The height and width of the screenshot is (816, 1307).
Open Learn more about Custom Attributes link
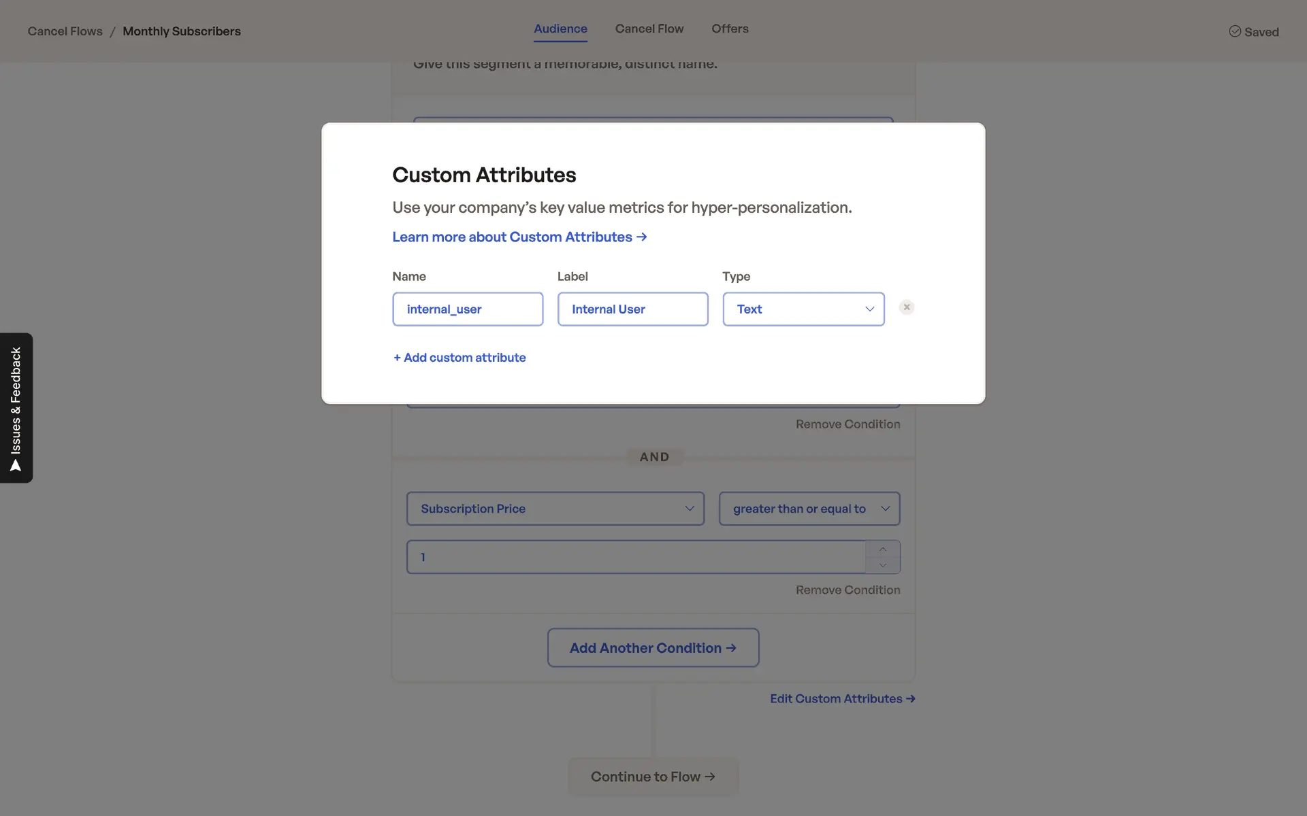[x=519, y=237]
